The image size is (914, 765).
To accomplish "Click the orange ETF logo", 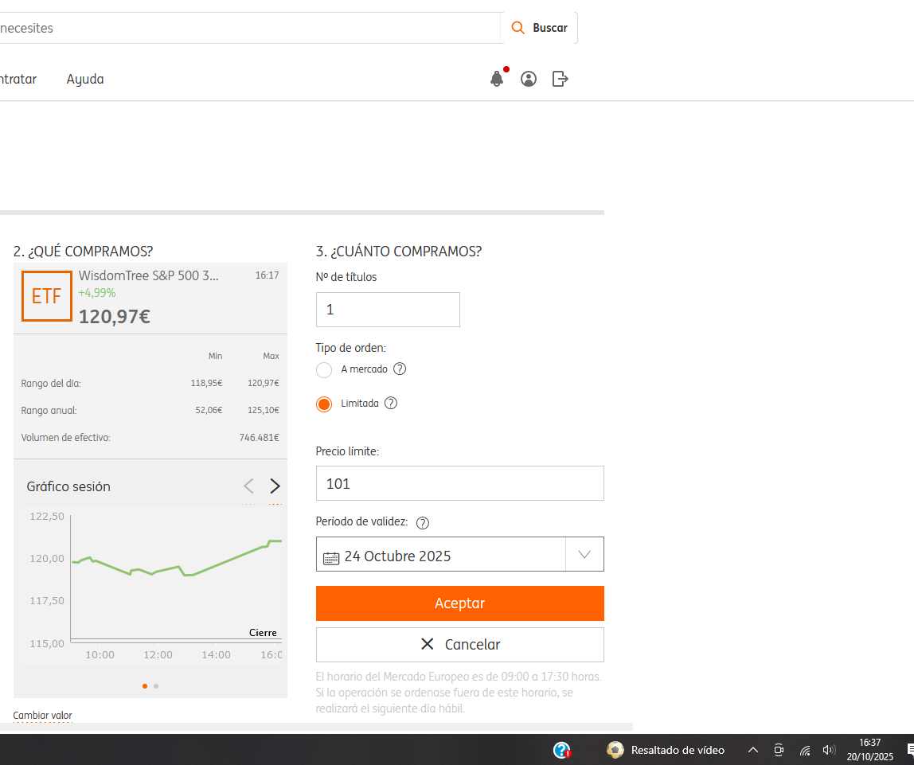I will tap(46, 296).
